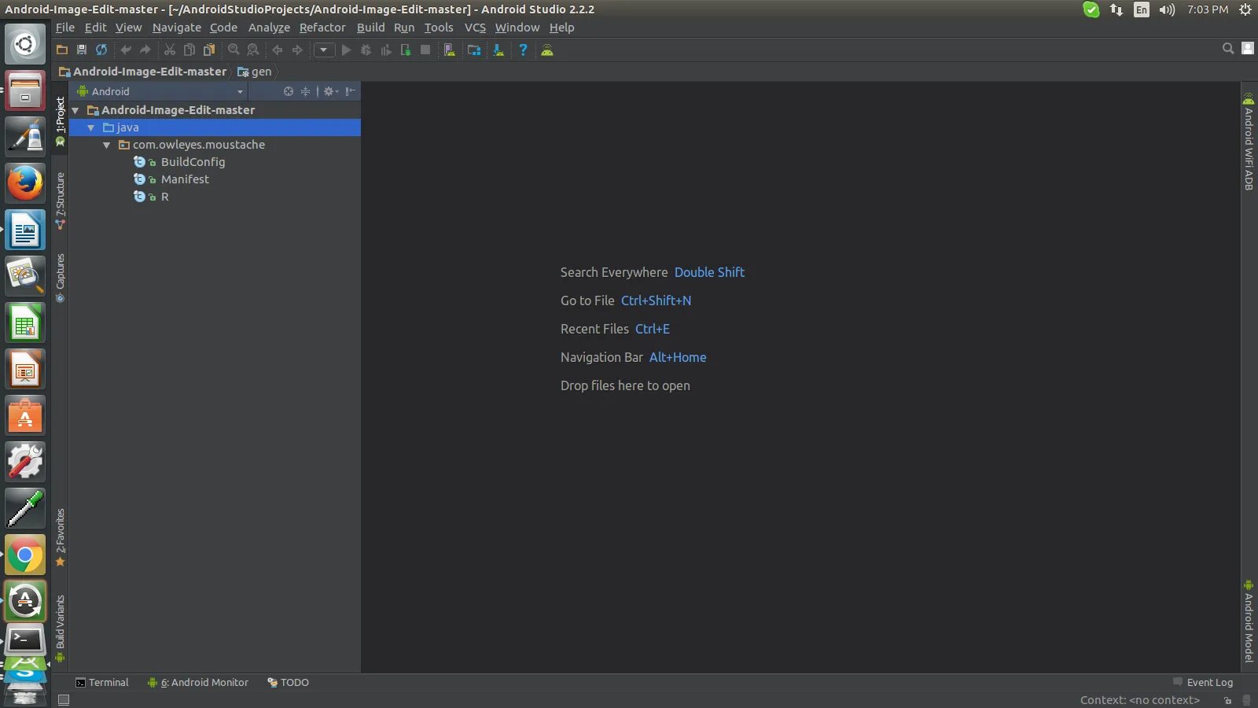Launch Firefox from the Ubuntu dock

(25, 183)
